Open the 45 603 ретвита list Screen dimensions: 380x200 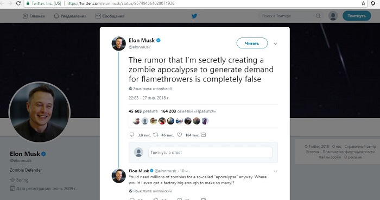[x=143, y=111]
